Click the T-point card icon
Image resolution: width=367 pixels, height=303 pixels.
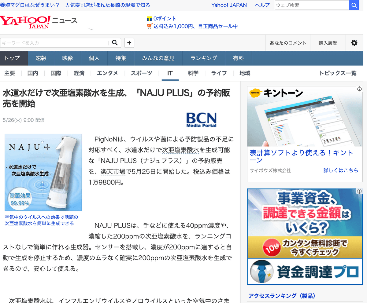(149, 19)
